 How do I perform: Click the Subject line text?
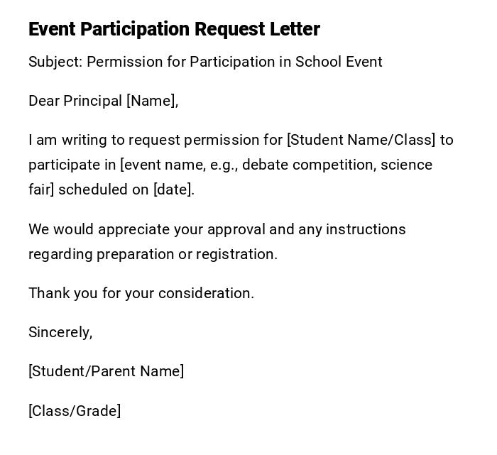(x=205, y=62)
